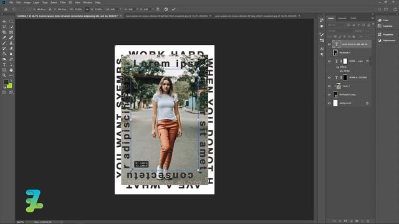Open the Swatches panel

click(x=385, y=26)
